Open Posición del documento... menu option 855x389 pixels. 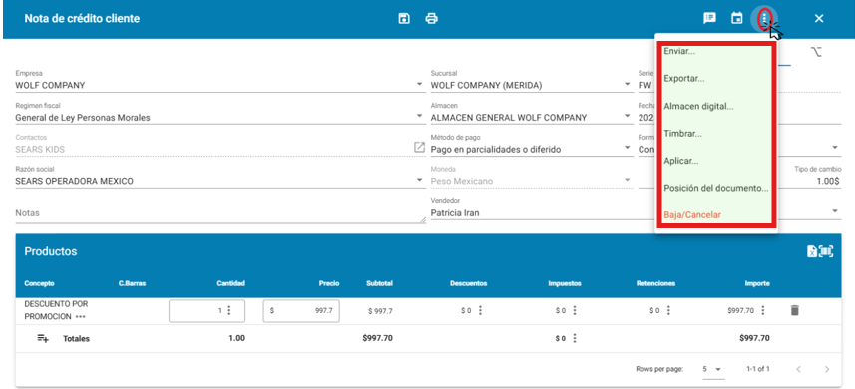pyautogui.click(x=715, y=188)
